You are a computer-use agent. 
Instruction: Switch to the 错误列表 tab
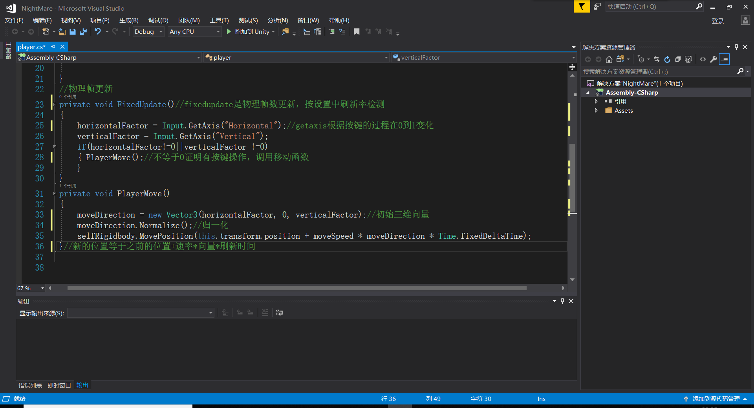click(30, 385)
